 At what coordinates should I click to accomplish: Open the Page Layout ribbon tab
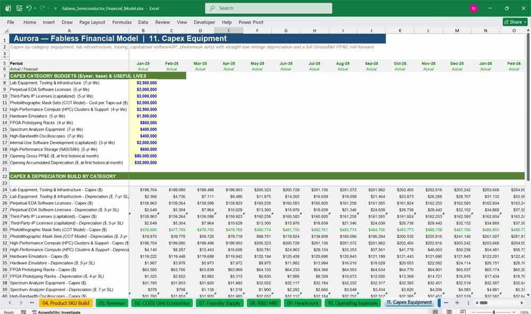(x=92, y=22)
